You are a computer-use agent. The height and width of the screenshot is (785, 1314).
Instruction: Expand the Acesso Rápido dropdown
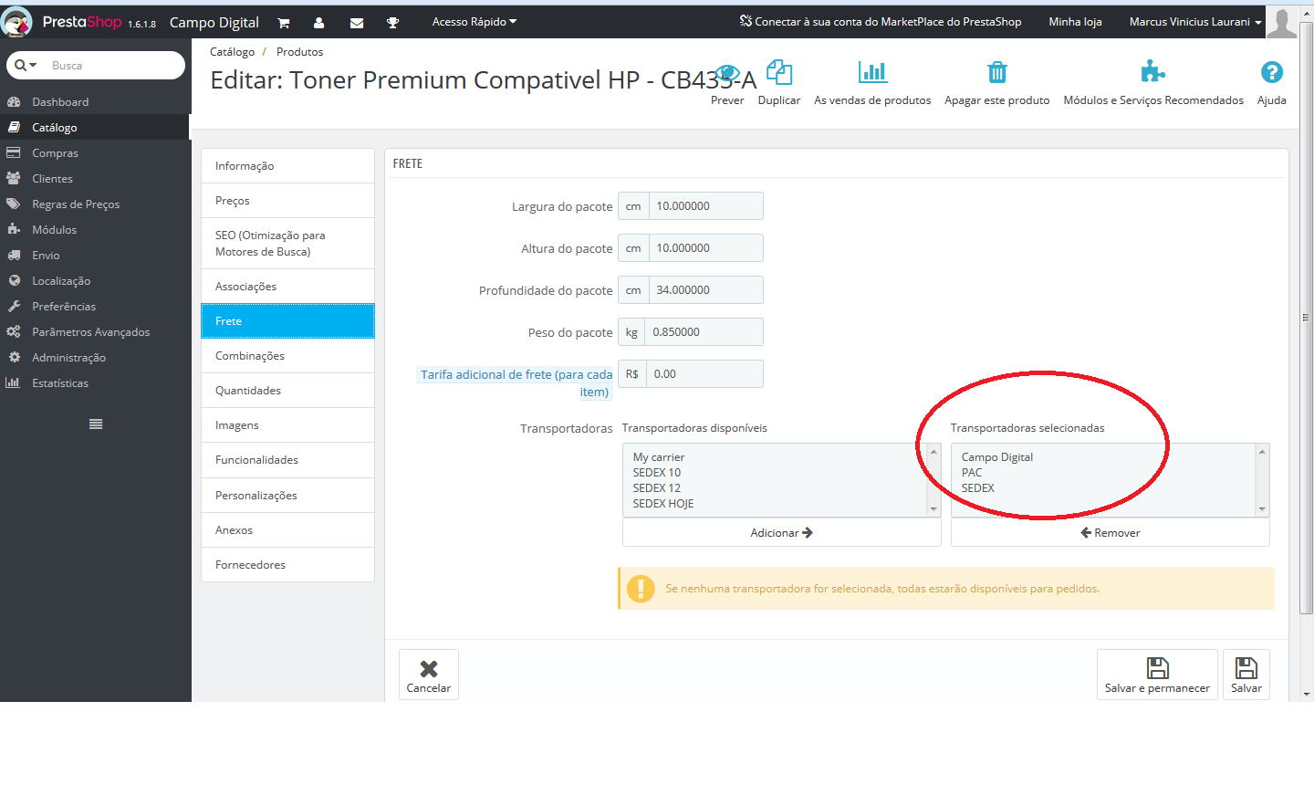(474, 22)
